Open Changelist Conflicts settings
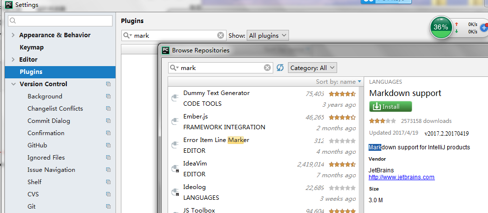The image size is (488, 213). tap(55, 109)
